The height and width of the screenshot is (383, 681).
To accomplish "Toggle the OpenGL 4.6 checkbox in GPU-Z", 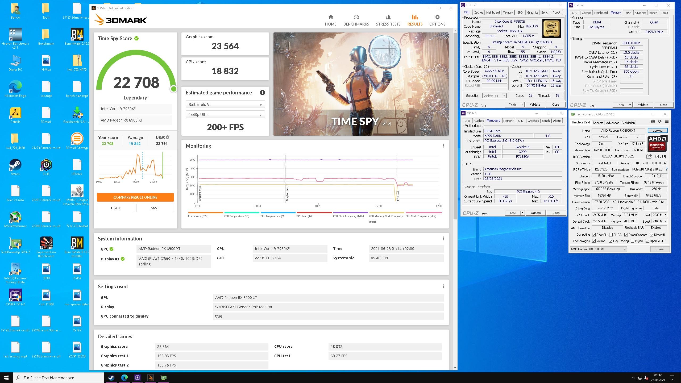I will [647, 241].
